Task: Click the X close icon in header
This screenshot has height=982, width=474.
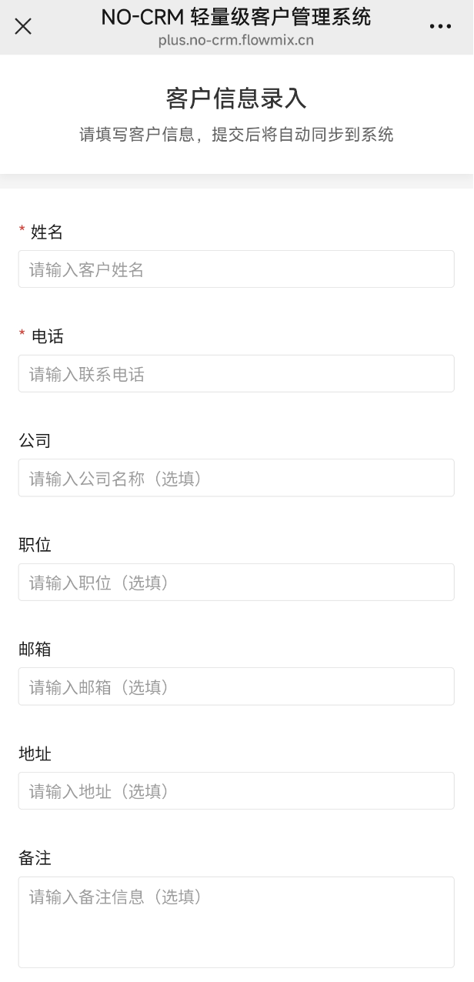Action: (23, 27)
